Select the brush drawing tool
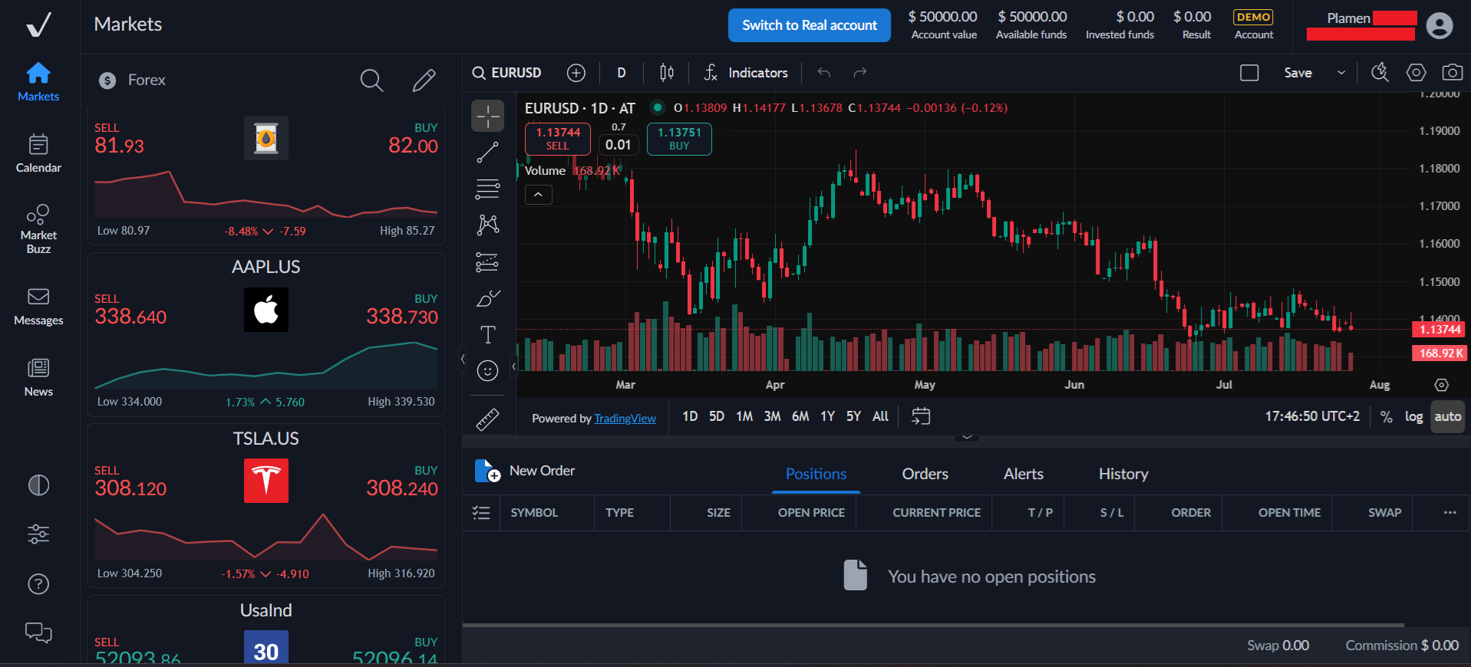Viewport: 1471px width, 667px height. pyautogui.click(x=487, y=298)
